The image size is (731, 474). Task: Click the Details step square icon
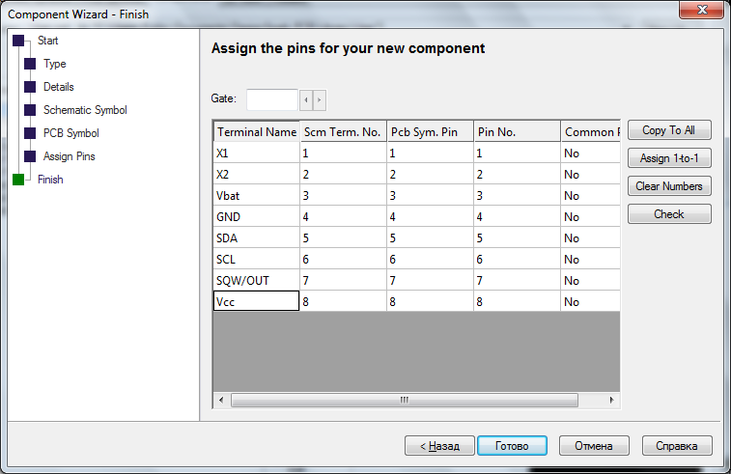click(x=30, y=87)
